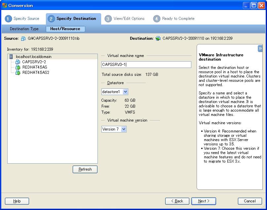Select localhost.localdomain in inventory tree
This screenshot has height=210, width=267.
coord(34,57)
